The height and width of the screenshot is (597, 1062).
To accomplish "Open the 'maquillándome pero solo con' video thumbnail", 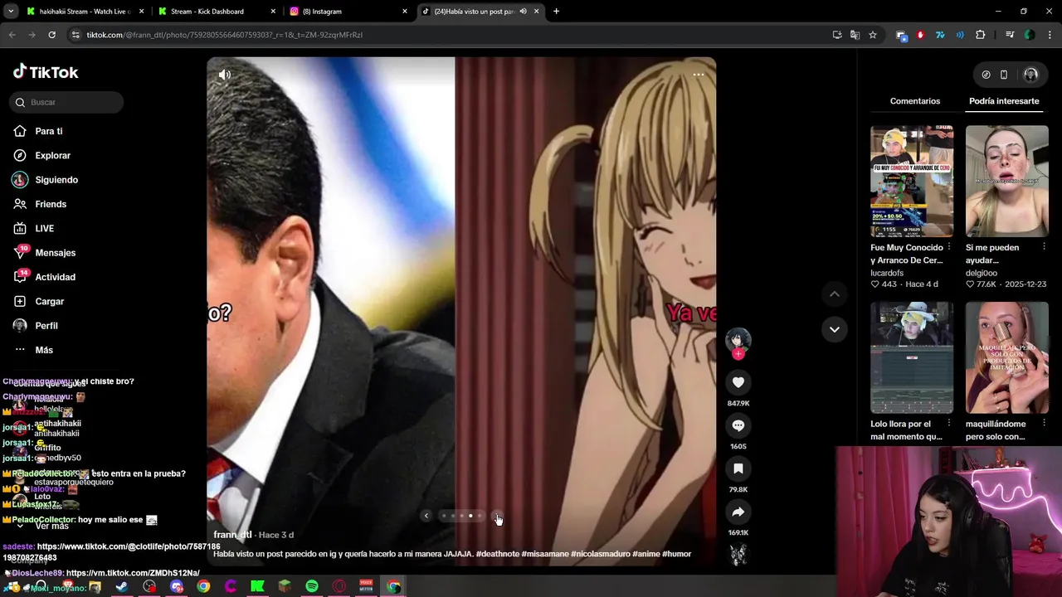I will 1006,357.
